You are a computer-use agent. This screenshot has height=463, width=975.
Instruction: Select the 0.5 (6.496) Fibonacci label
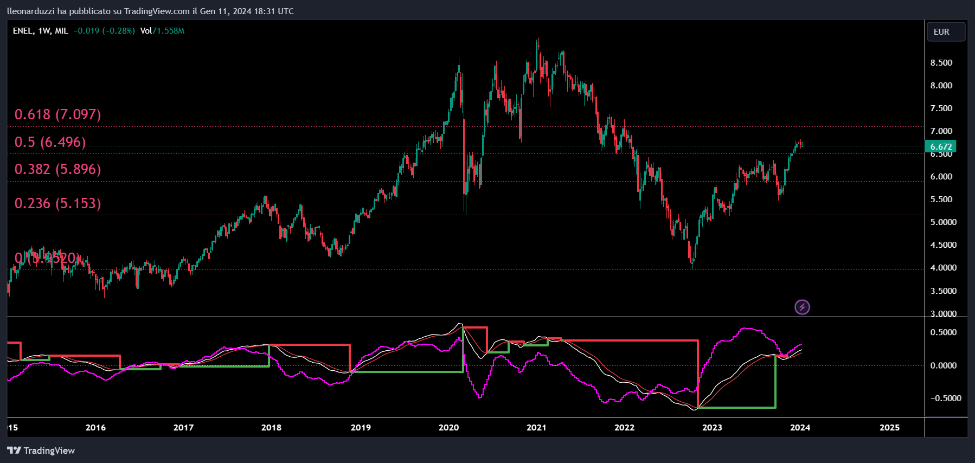point(50,142)
